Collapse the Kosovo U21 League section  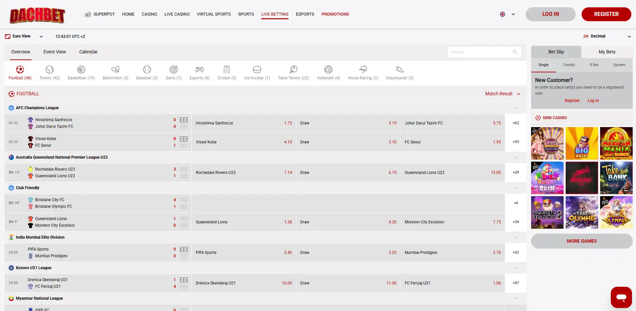(516, 268)
